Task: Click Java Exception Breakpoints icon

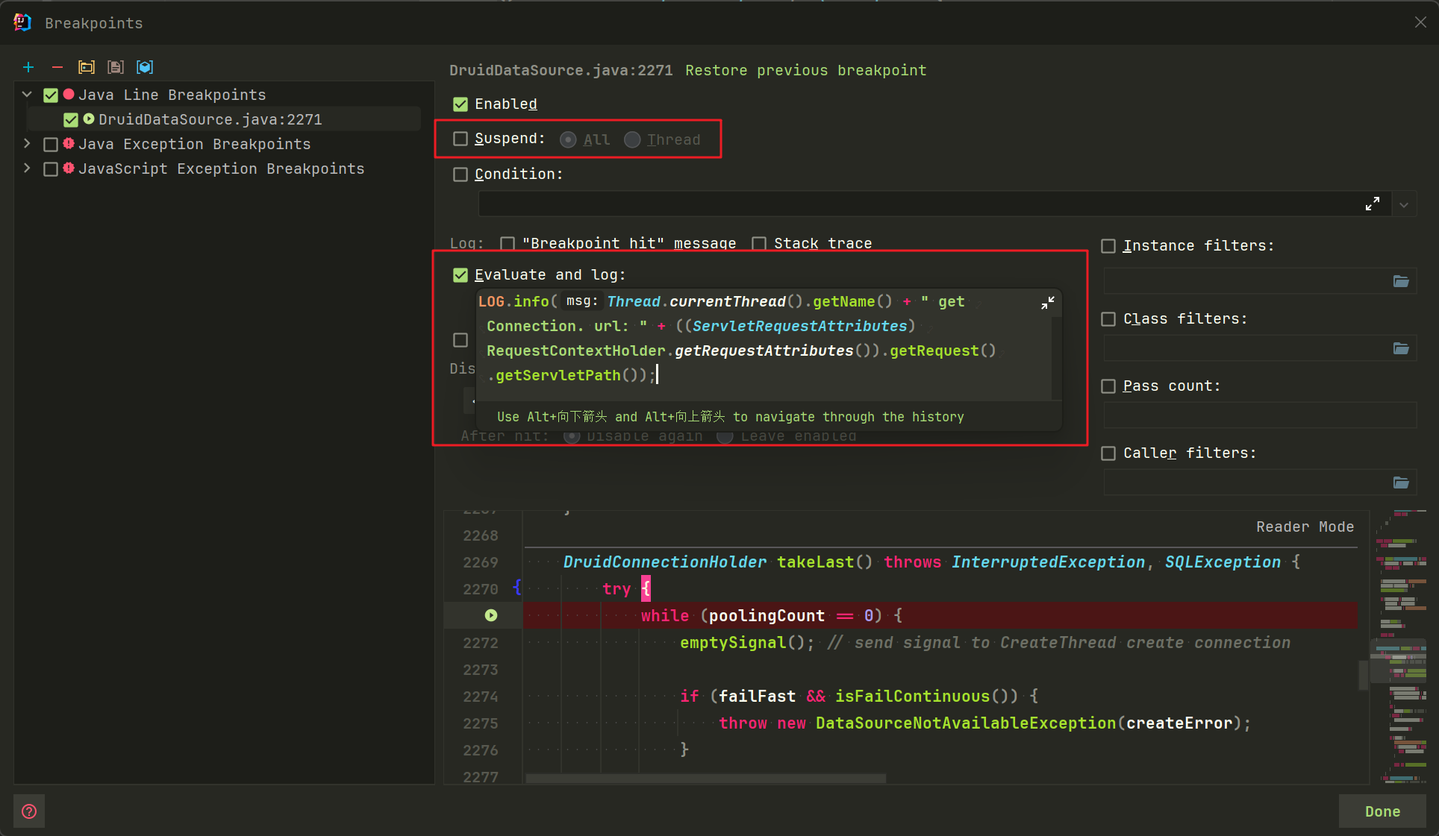Action: (69, 143)
